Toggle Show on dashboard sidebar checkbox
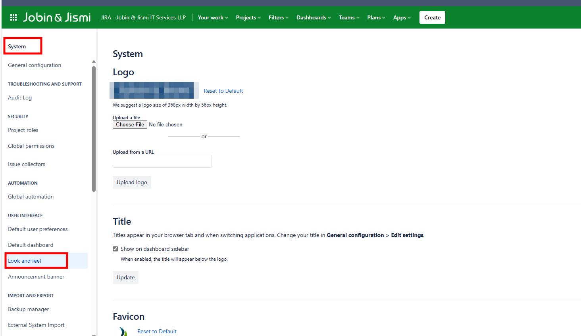581x336 pixels. (115, 249)
